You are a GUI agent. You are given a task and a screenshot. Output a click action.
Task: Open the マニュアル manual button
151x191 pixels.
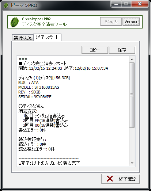click(111, 22)
